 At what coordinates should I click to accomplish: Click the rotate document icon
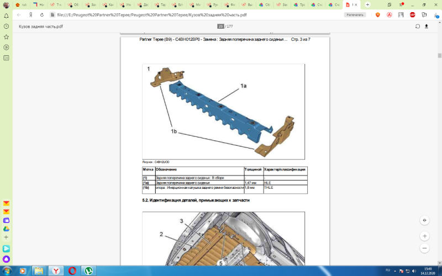[x=418, y=26]
